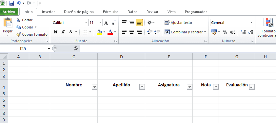Click Combinar y centrar
Image resolution: width=276 pixels, height=123 pixels.
(184, 32)
